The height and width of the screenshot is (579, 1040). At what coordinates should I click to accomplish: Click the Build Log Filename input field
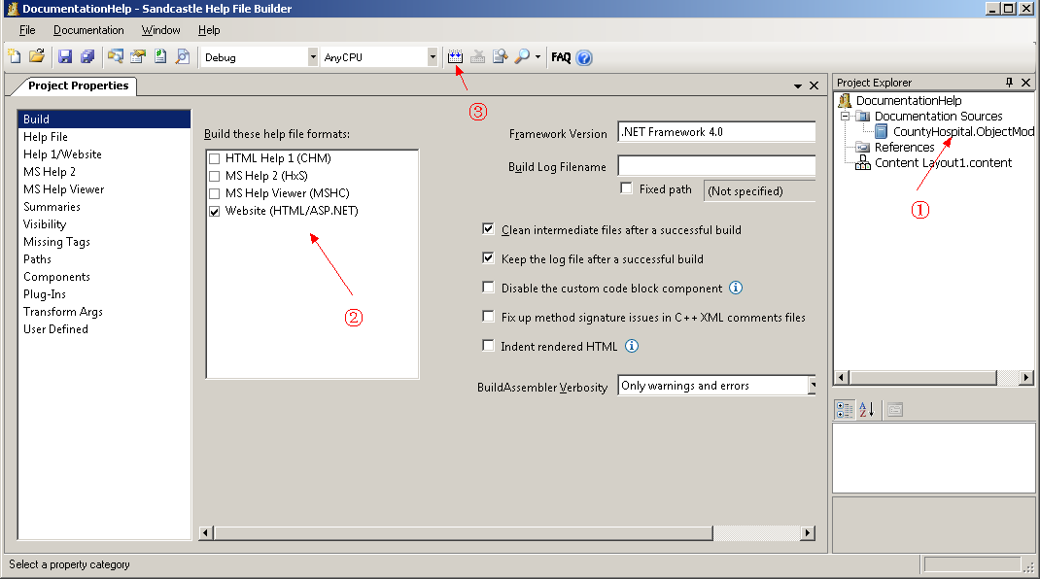[x=716, y=166]
